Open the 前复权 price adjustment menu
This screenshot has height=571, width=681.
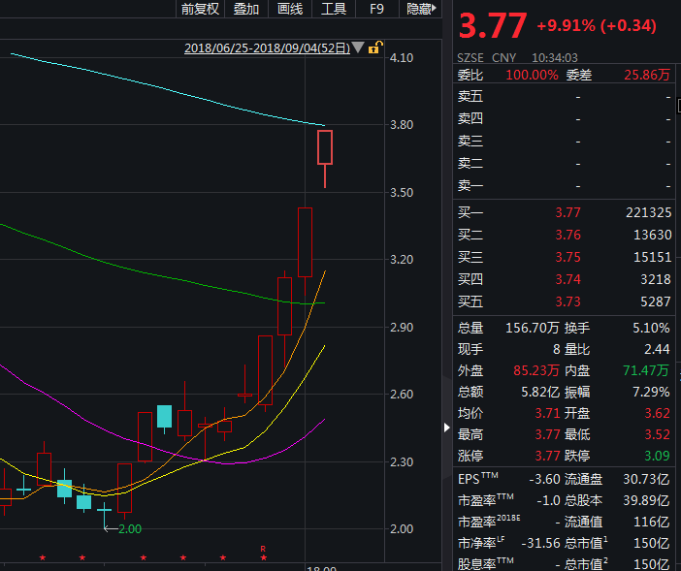tap(201, 9)
